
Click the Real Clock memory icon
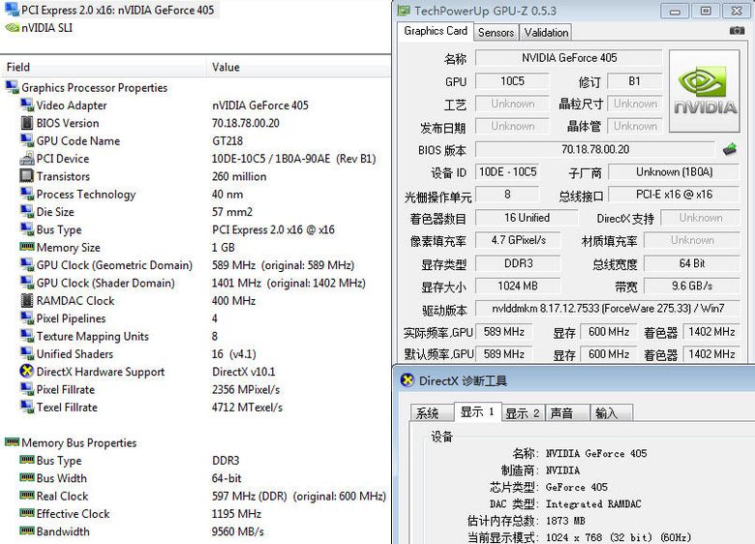tap(27, 496)
